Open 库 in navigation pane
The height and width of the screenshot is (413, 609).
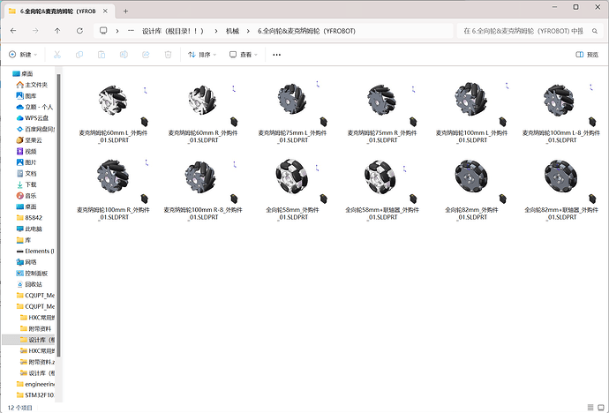24,240
